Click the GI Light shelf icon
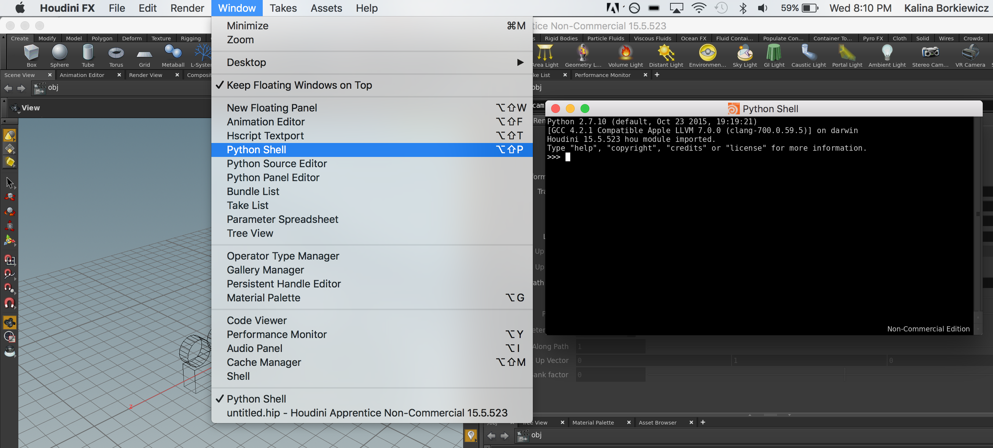993x448 pixels. 774,53
